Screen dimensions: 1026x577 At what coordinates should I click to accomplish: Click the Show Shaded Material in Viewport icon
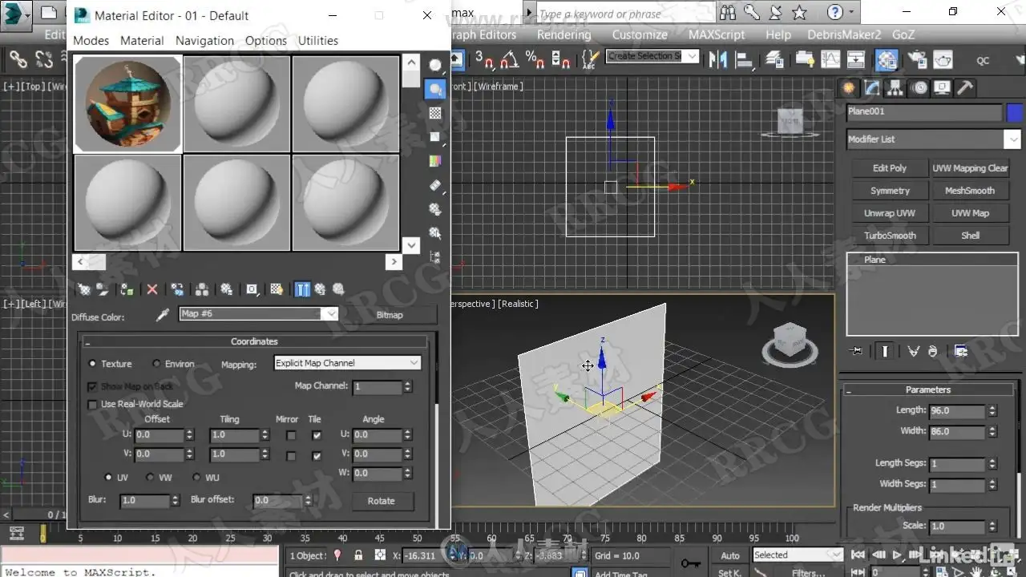click(x=277, y=289)
